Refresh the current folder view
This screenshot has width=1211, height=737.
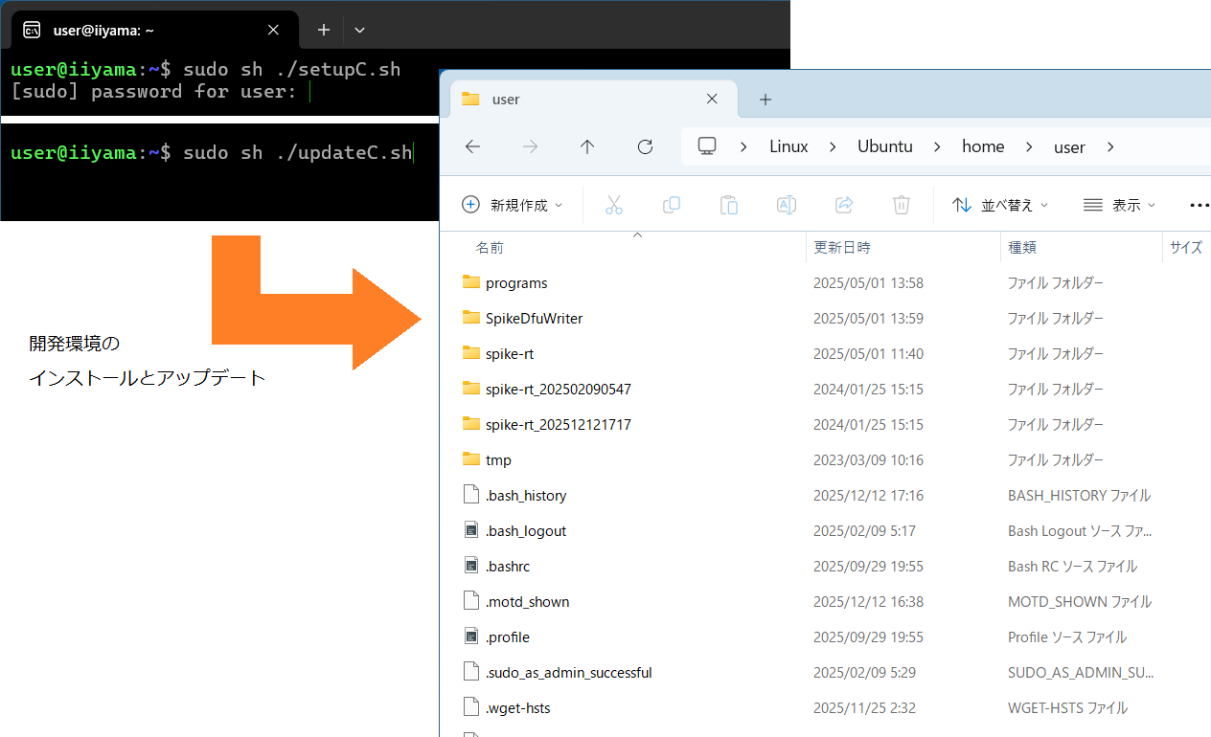pos(645,146)
